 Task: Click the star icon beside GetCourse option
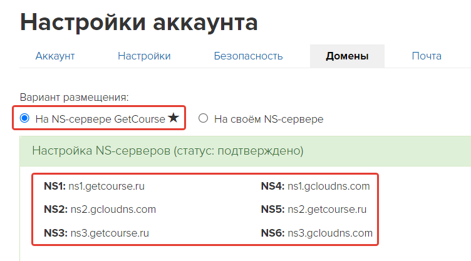point(173,118)
